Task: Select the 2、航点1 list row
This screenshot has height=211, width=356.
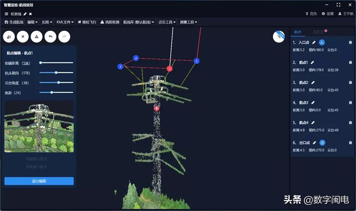Action: pyautogui.click(x=322, y=66)
